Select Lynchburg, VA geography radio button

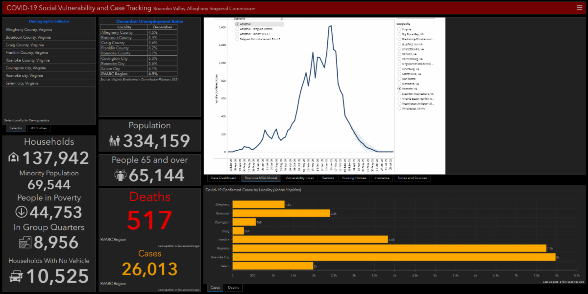(399, 68)
